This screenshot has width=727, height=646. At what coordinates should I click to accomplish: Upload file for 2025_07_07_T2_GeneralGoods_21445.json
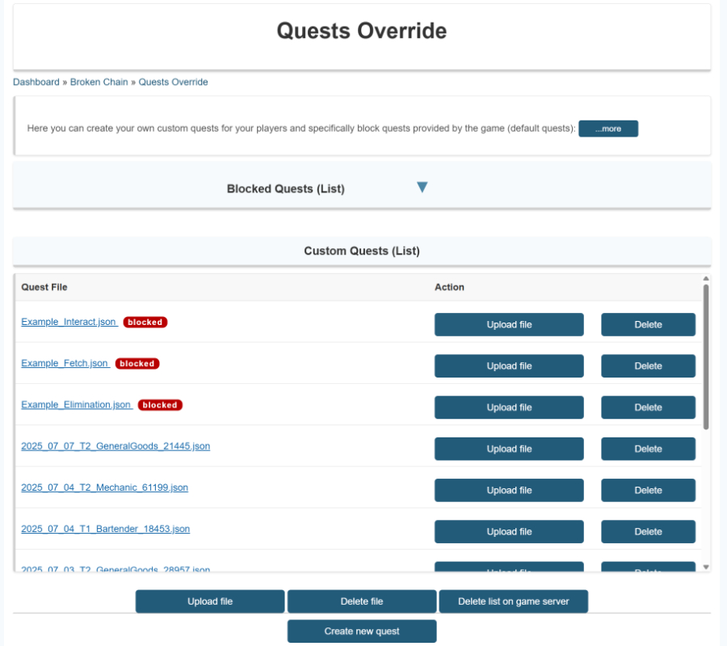tap(509, 449)
